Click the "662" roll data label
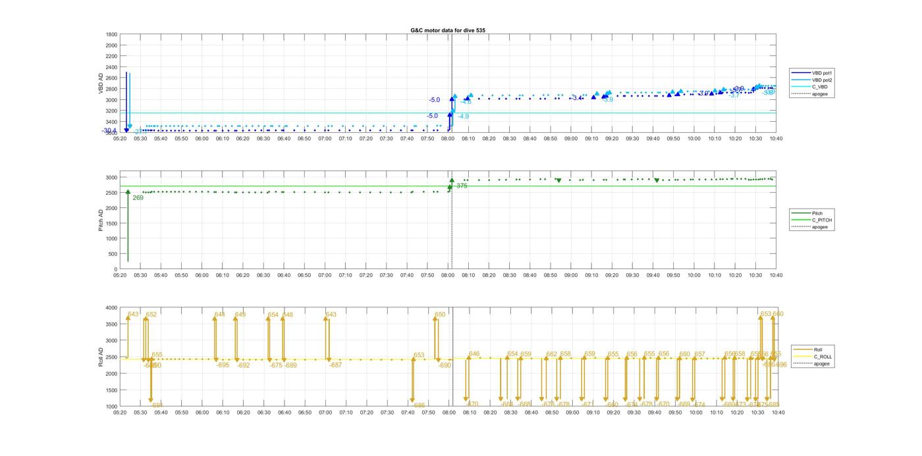 point(551,354)
